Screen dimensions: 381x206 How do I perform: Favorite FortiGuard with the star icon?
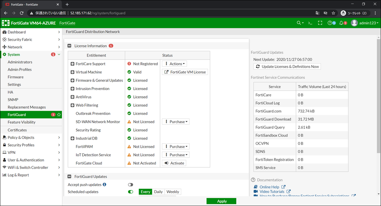pyautogui.click(x=59, y=115)
